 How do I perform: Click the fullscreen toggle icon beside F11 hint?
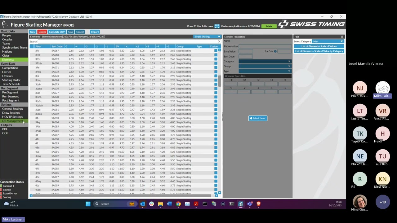(x=217, y=26)
